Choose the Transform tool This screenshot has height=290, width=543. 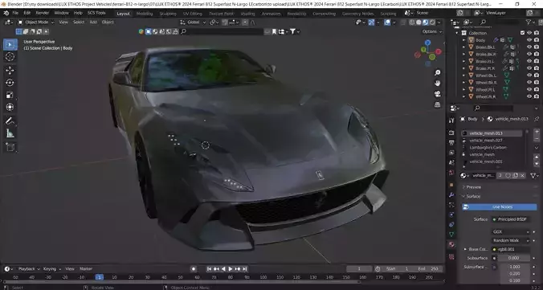pos(10,108)
